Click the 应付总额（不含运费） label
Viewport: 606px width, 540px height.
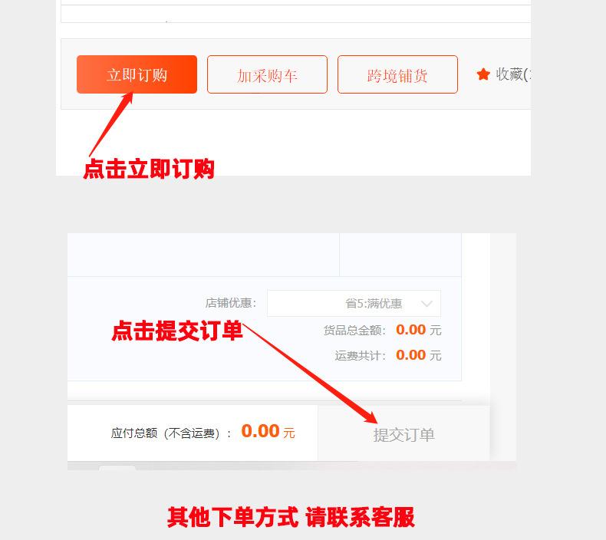click(x=170, y=433)
